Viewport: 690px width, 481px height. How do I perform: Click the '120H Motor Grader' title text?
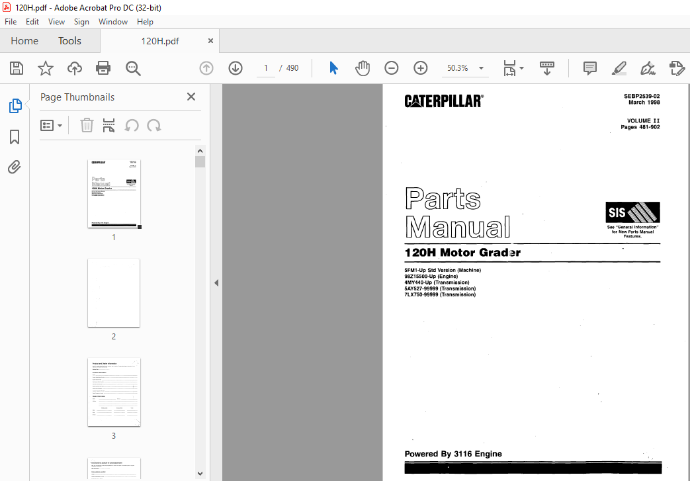point(462,253)
